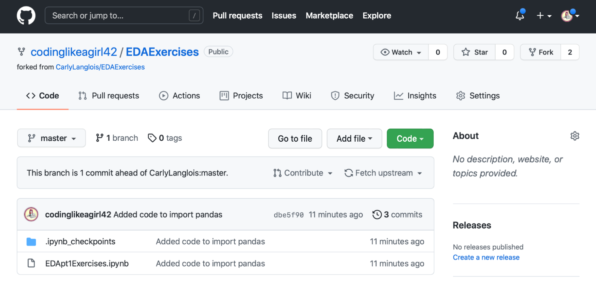This screenshot has height=282, width=596.
Task: Open the Actions tab
Action: [180, 96]
